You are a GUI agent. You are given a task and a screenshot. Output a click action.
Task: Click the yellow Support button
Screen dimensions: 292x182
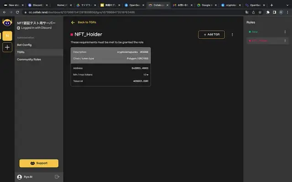[x=39, y=163]
